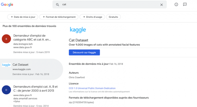
Task: Open the Format de téléchargement dropdown
Action: [x=59, y=17]
